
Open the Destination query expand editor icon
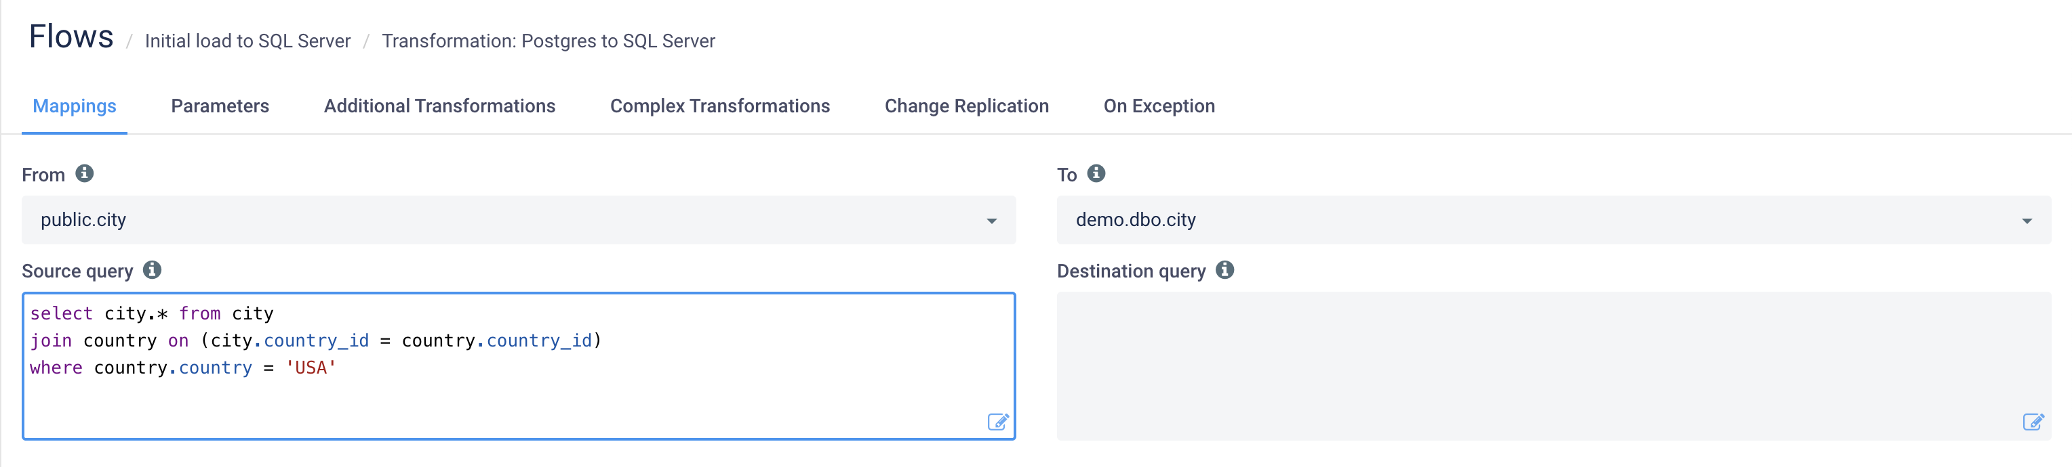pyautogui.click(x=2033, y=422)
